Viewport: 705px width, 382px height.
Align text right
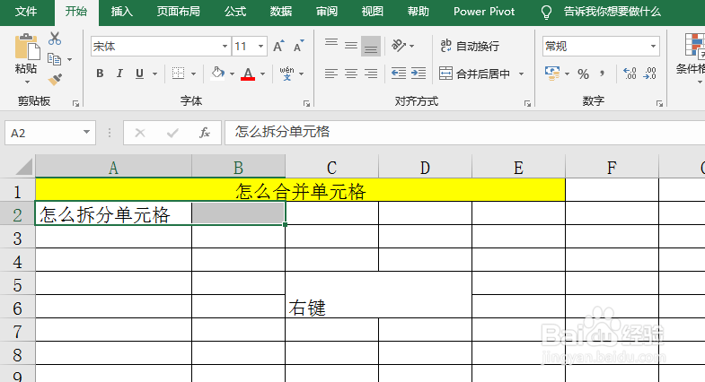[371, 74]
